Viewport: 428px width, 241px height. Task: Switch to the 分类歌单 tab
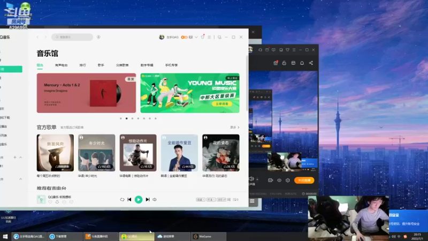click(x=123, y=65)
